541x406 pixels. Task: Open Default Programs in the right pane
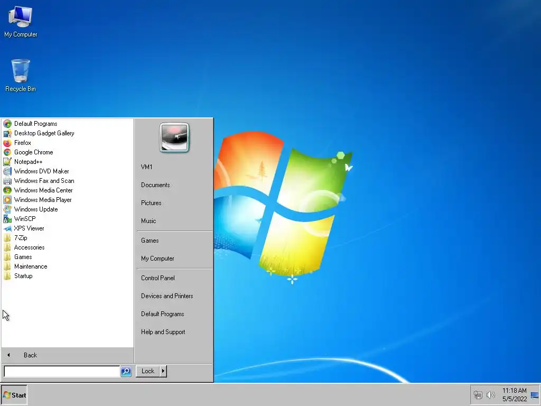tap(174, 314)
